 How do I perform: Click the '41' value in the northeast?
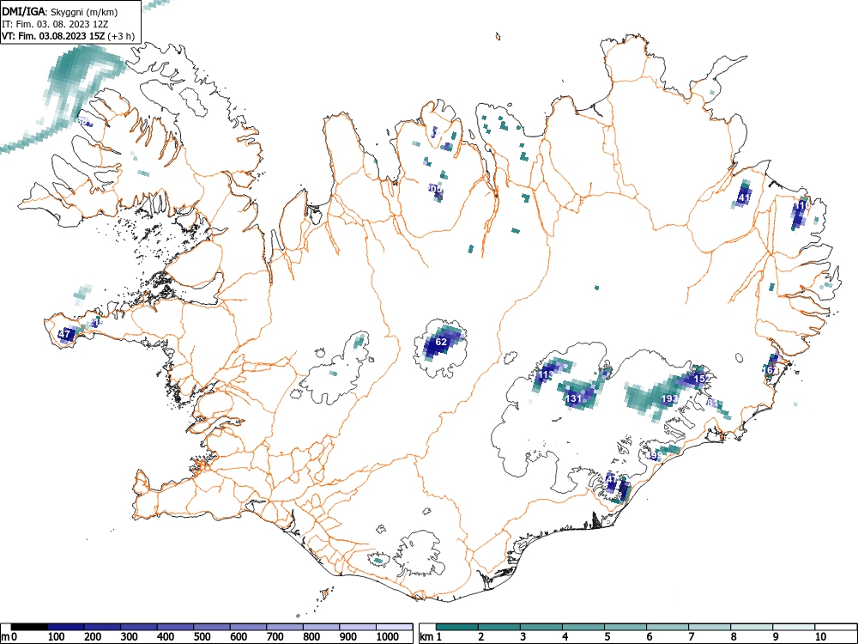pyautogui.click(x=744, y=197)
